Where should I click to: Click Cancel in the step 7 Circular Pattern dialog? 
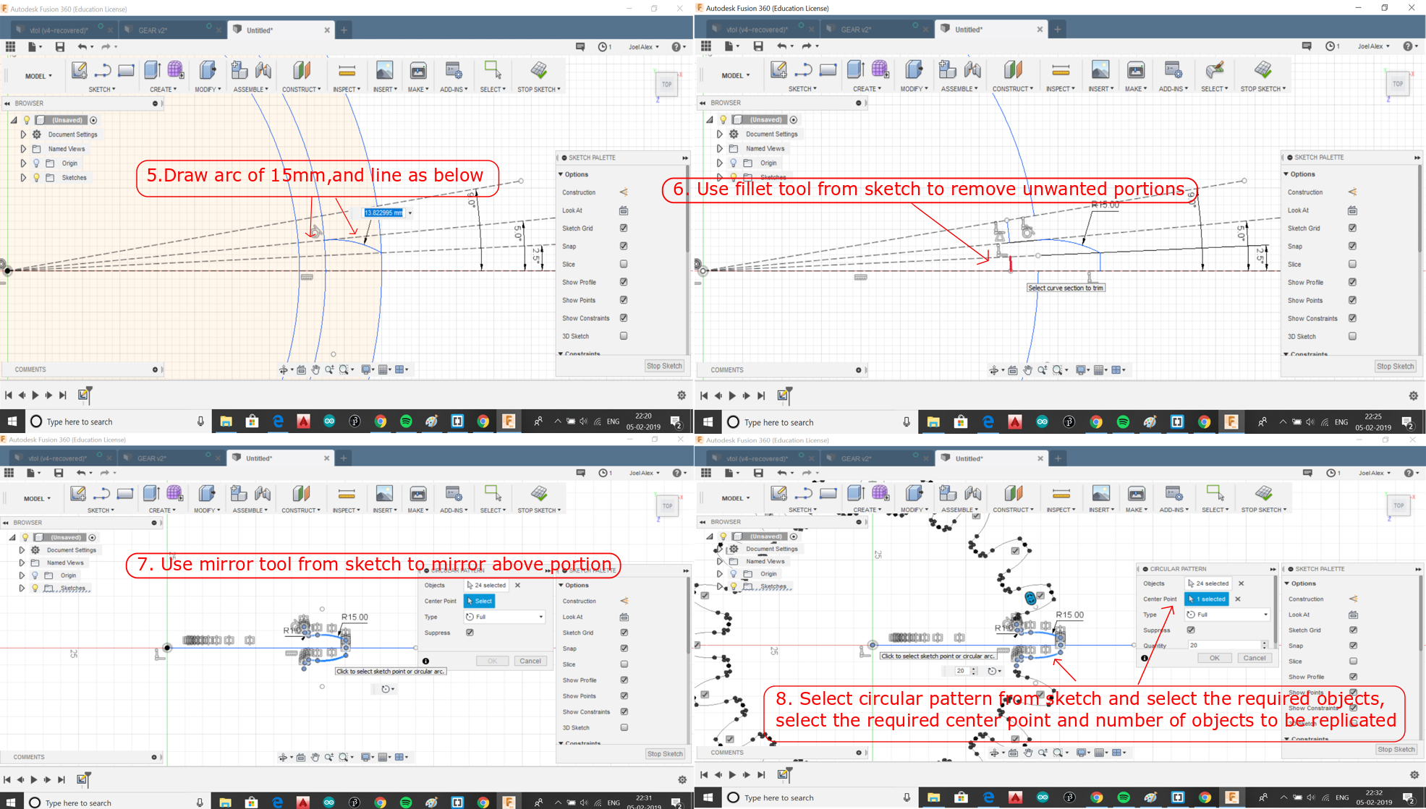click(x=530, y=661)
